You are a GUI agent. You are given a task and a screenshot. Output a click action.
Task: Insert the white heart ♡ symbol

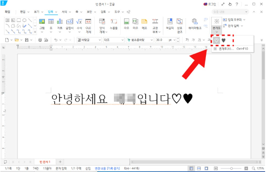pos(216,40)
